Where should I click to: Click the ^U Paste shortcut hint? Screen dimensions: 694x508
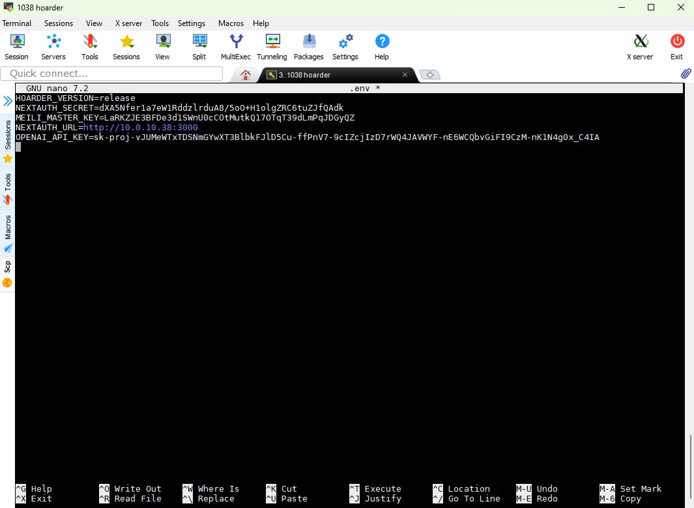[x=286, y=499]
